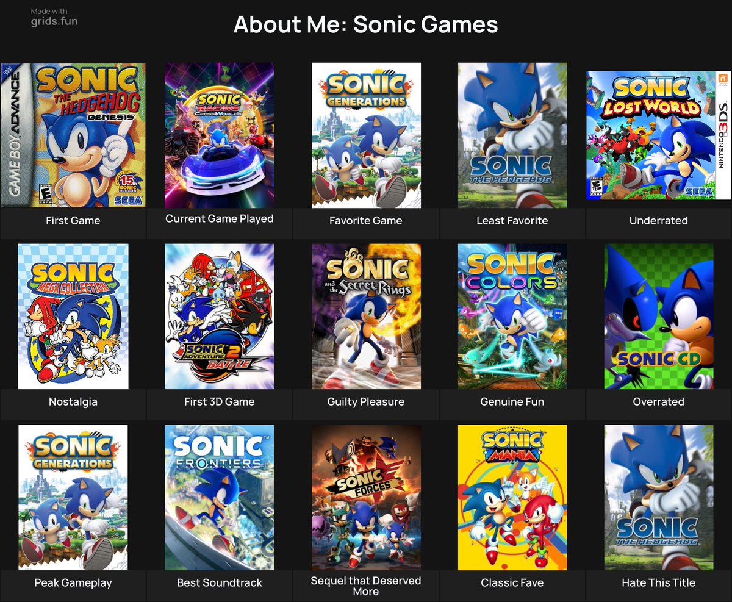Select the 'Sequel that Deserved More' label
Viewport: 732px width, 602px height.
click(366, 586)
